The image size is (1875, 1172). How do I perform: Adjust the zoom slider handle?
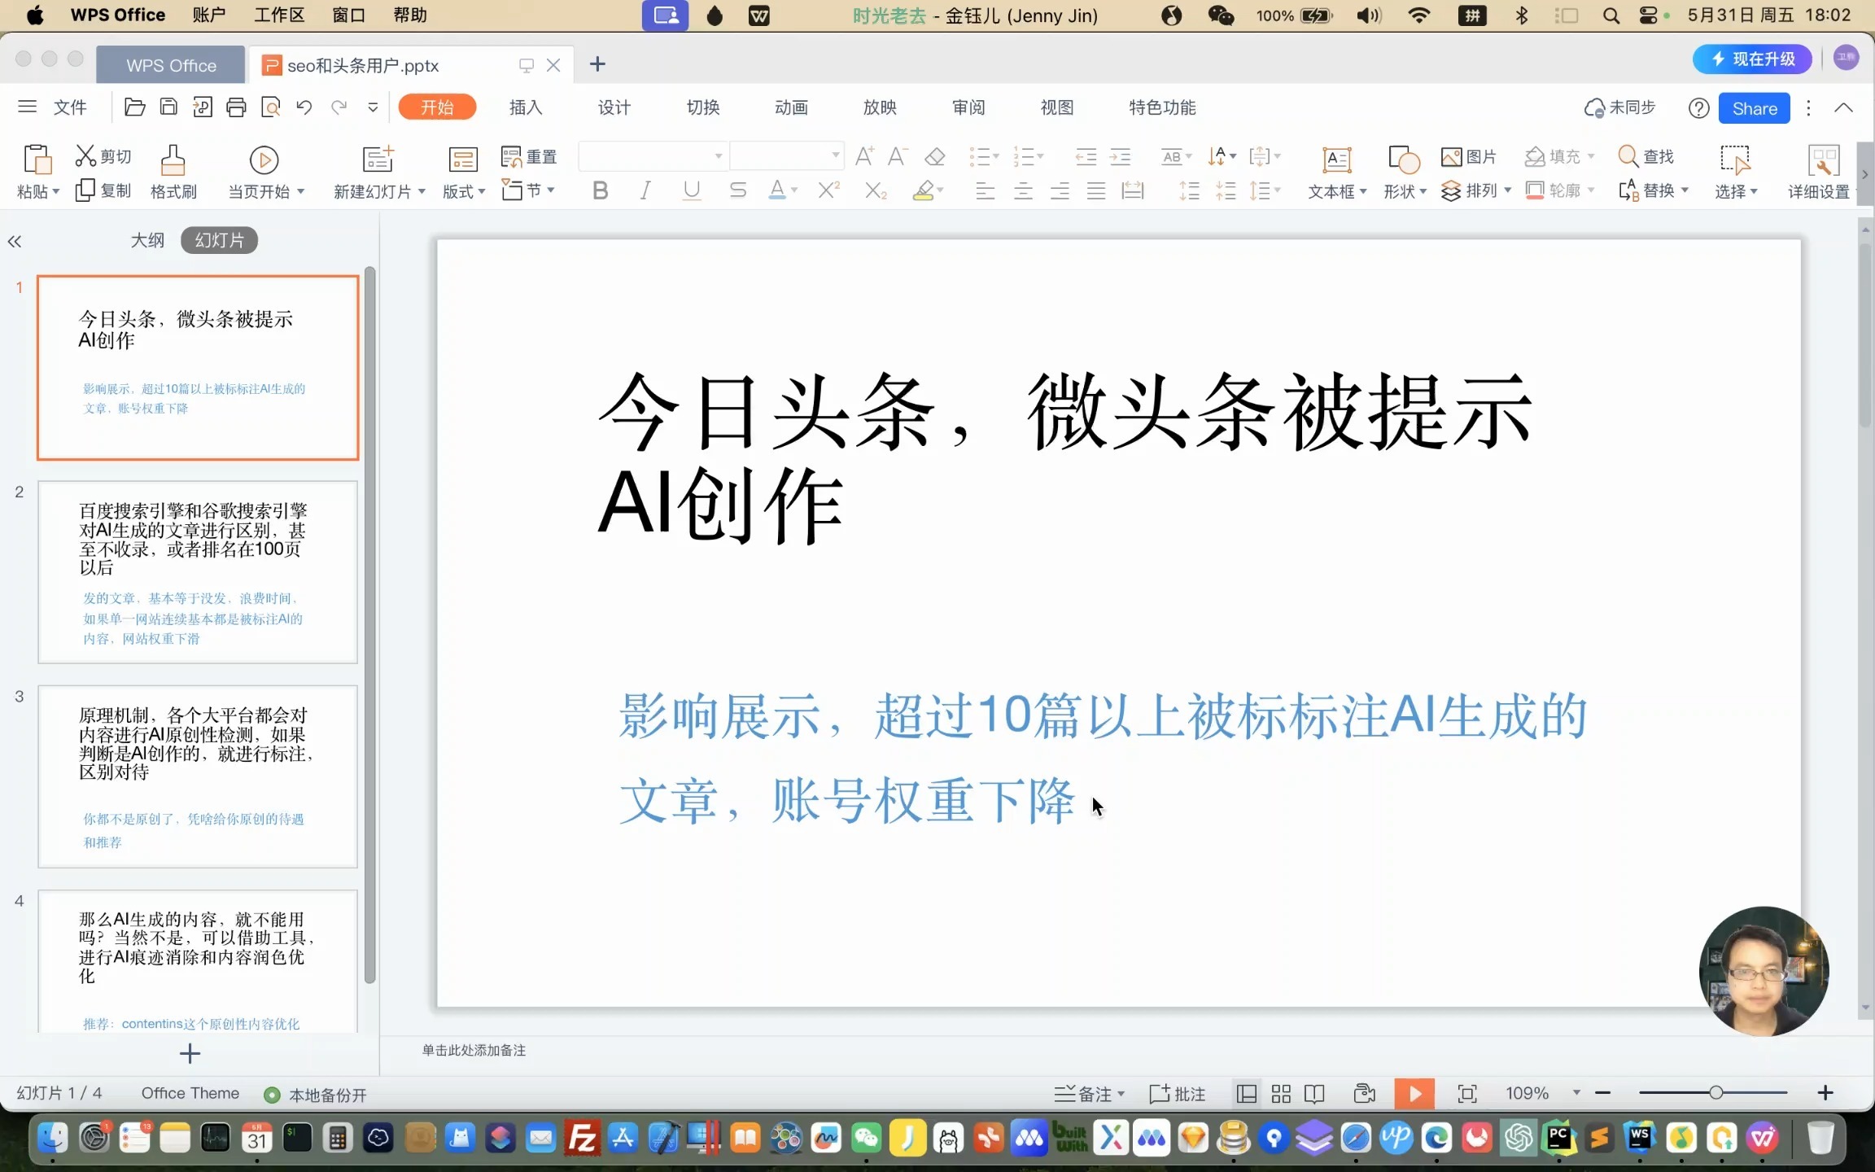pos(1715,1092)
